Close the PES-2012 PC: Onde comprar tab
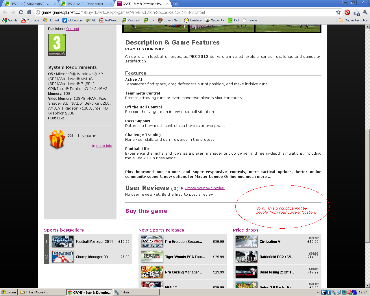 coord(111,4)
